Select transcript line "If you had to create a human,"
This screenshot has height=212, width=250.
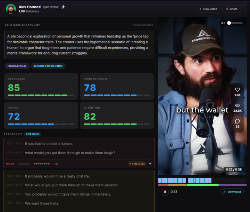coord(49,144)
